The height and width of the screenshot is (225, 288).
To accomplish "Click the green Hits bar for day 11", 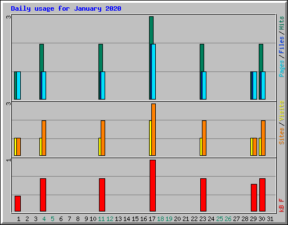I will 101,58.
